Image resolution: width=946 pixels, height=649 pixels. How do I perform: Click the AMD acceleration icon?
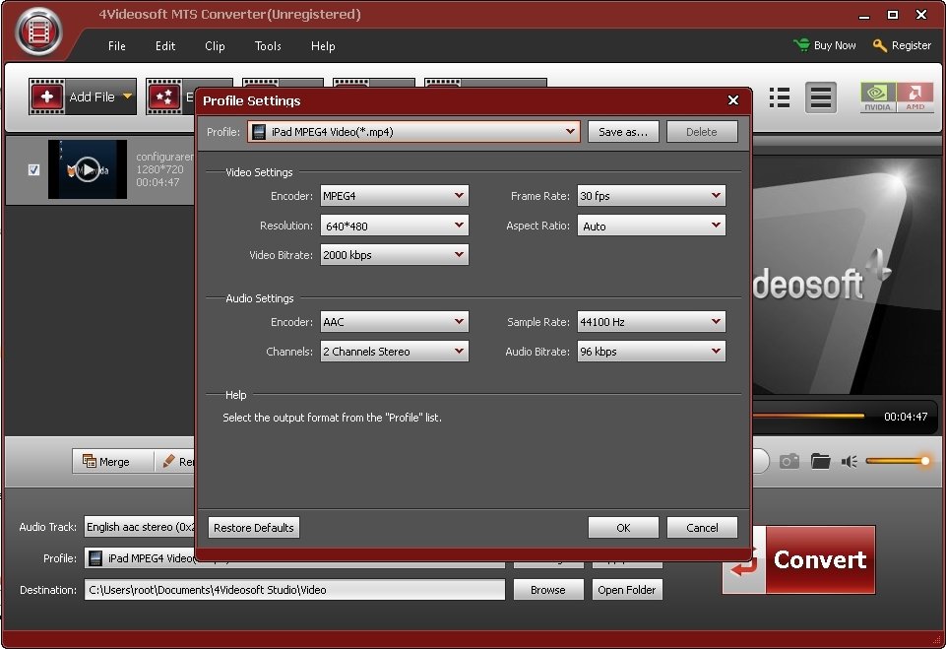[914, 97]
